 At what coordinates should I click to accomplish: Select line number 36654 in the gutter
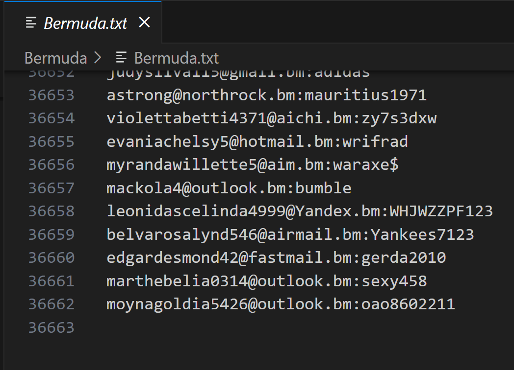coord(51,118)
